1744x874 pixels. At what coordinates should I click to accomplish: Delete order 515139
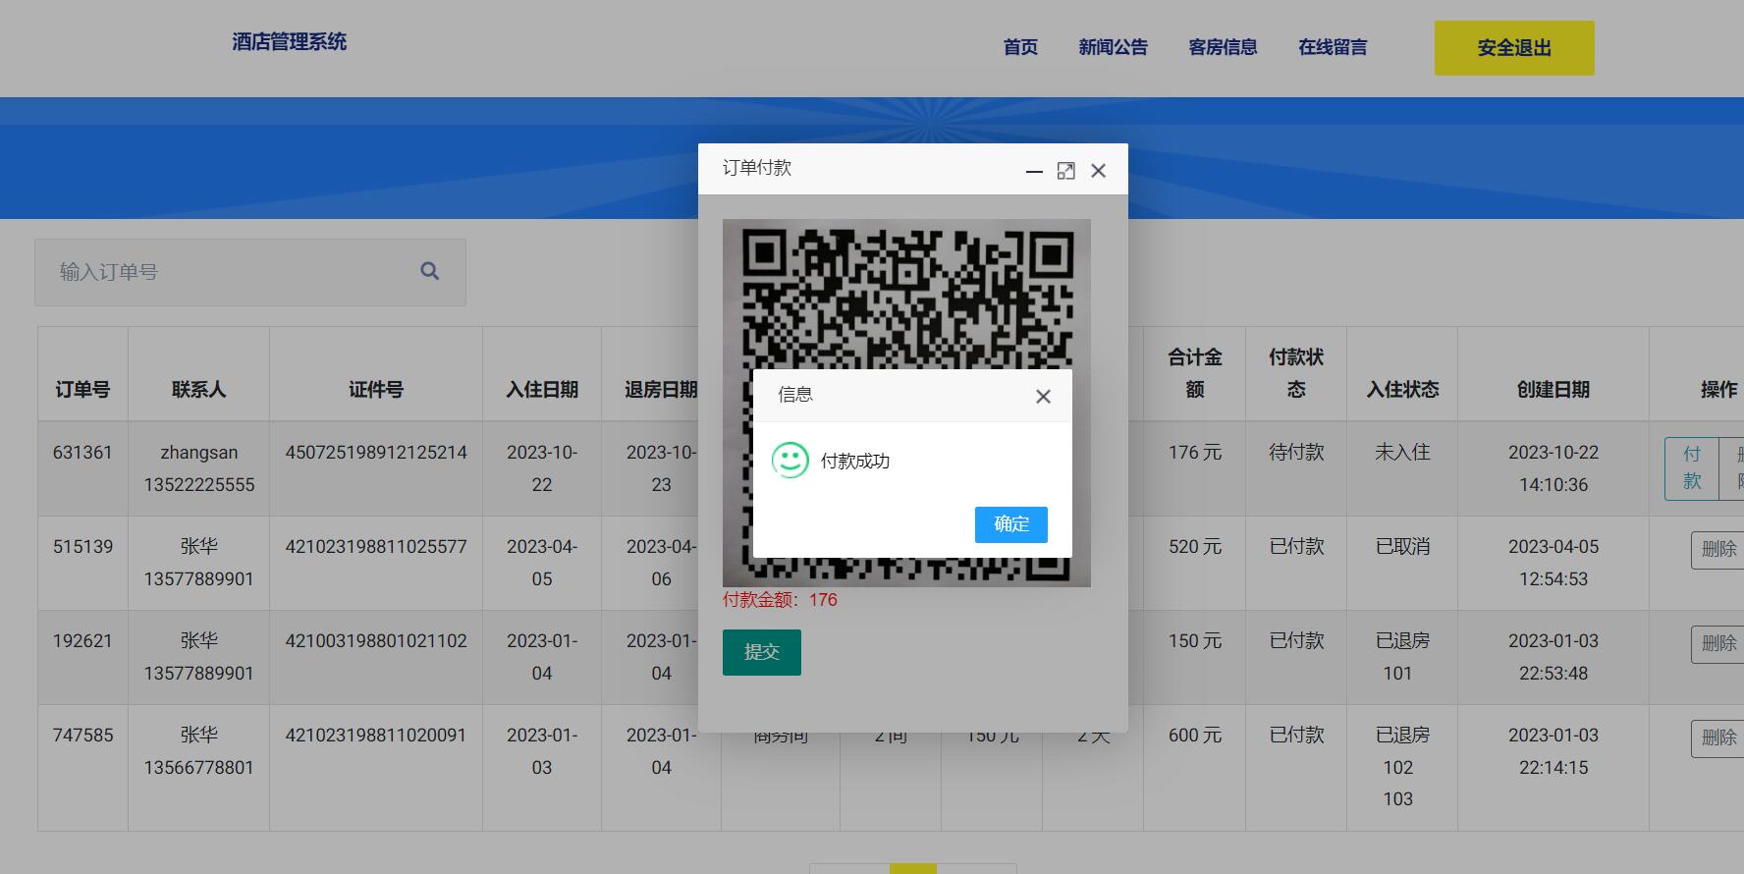1718,549
